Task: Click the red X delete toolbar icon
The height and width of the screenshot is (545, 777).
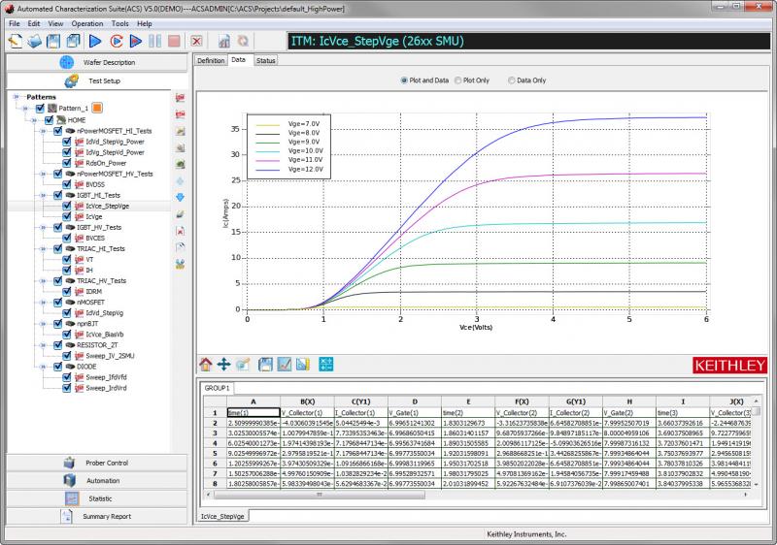Action: click(x=196, y=41)
